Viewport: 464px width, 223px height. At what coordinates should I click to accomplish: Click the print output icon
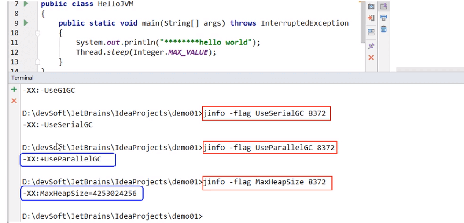tap(383, 18)
